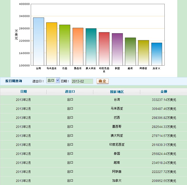Click the date field showing 2013-02
The height and width of the screenshot is (185, 187).
click(x=82, y=81)
